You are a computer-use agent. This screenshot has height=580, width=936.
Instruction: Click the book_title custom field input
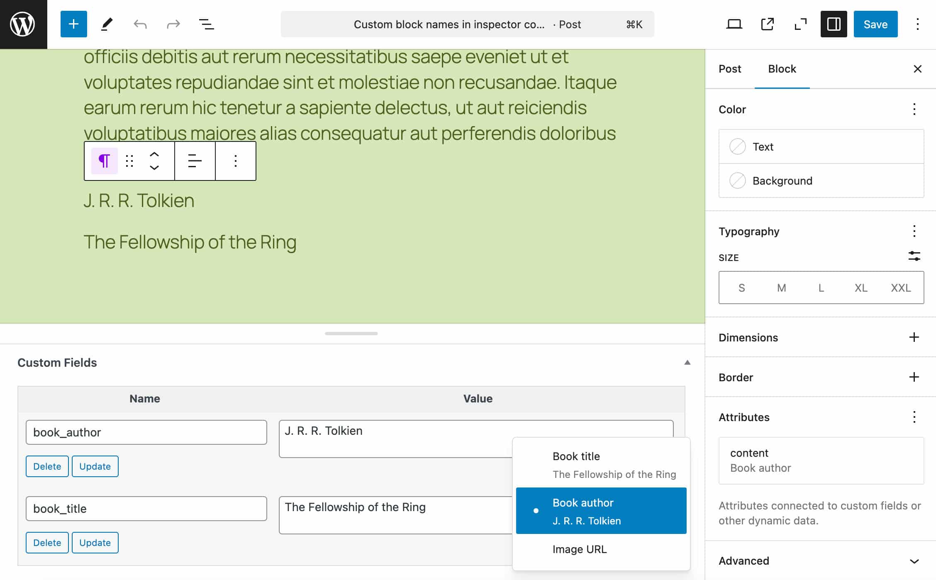(x=146, y=509)
